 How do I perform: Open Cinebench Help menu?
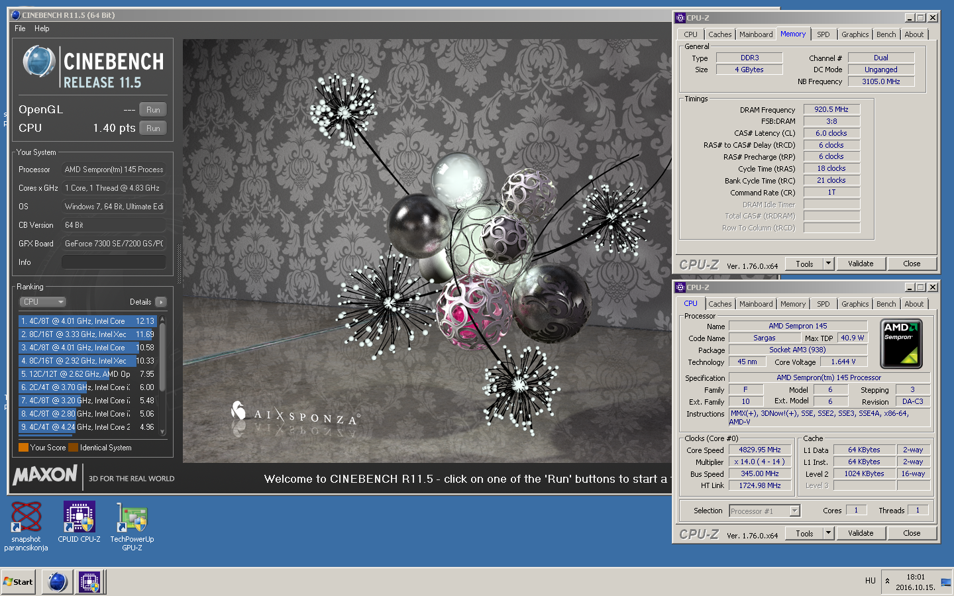[x=42, y=28]
